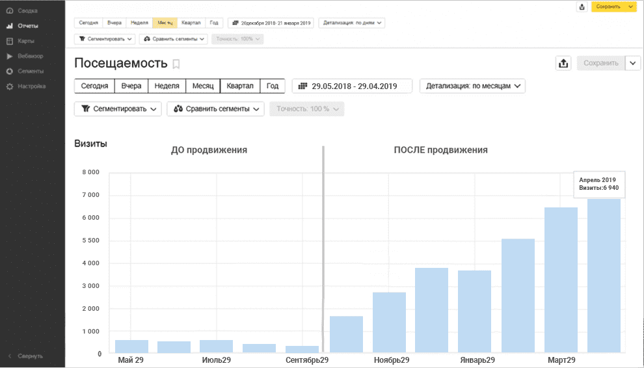This screenshot has height=368, width=644.
Task: Open small Детализация: по дням dropdown
Action: (x=351, y=23)
